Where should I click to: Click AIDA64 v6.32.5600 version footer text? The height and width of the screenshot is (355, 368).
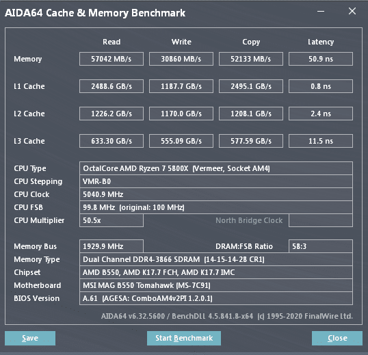[x=227, y=316]
